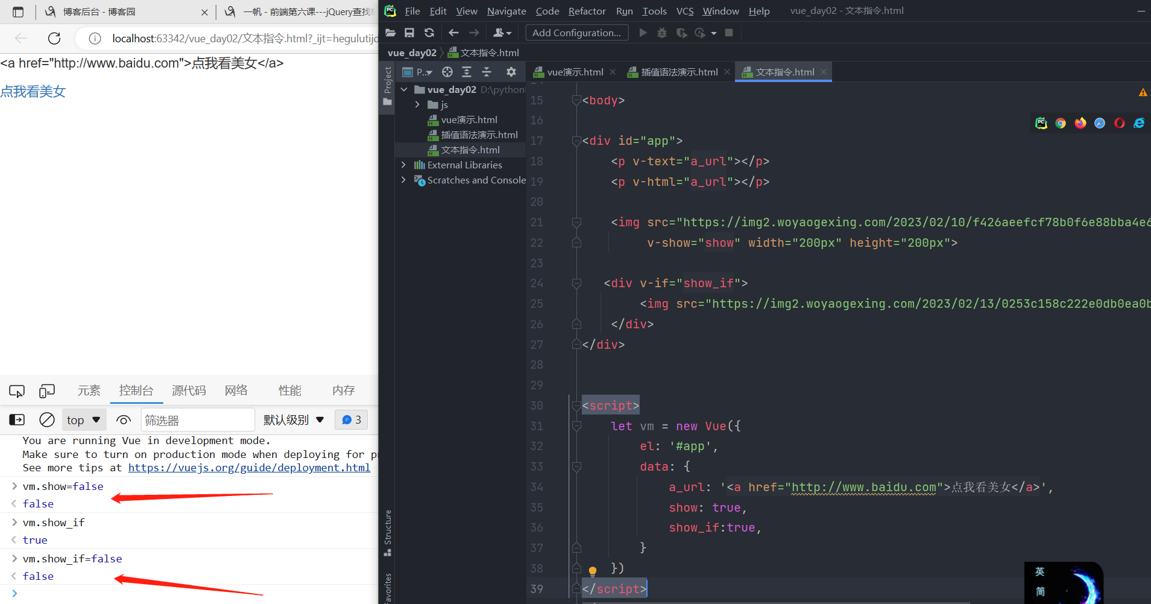
Task: Click the Open folder icon in PyCharm toolbar
Action: (x=390, y=33)
